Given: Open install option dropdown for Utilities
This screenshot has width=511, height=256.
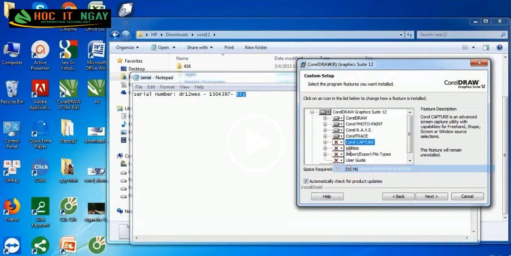Looking at the screenshot, I should click(338, 148).
